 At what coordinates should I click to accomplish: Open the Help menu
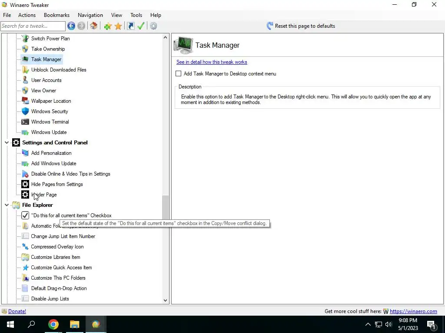click(156, 15)
